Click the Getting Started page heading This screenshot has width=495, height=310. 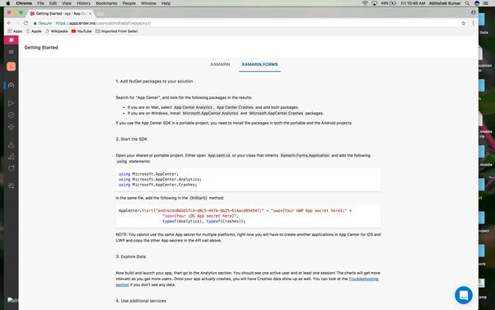click(41, 47)
